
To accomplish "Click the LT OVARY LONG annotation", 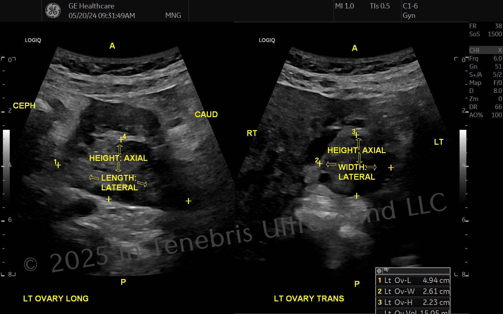I will tap(56, 298).
